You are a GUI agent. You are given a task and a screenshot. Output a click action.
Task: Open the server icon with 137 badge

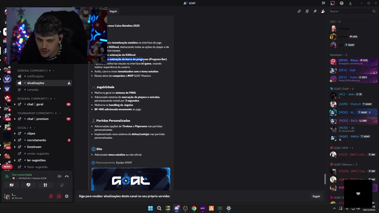point(7,146)
